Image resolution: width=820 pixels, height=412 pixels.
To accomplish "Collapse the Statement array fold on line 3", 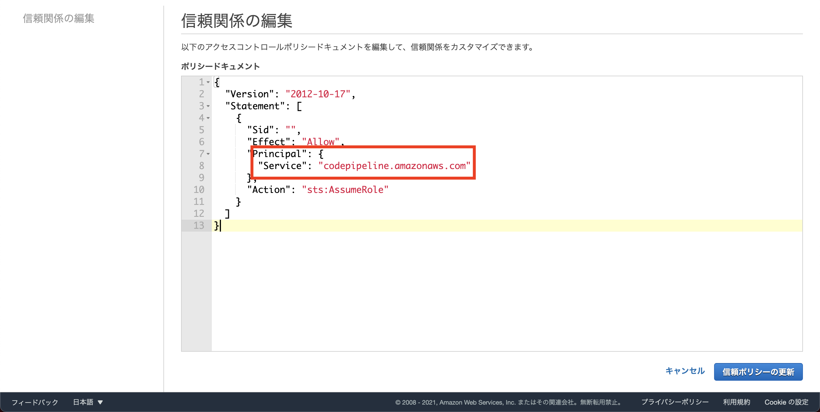I will (208, 106).
